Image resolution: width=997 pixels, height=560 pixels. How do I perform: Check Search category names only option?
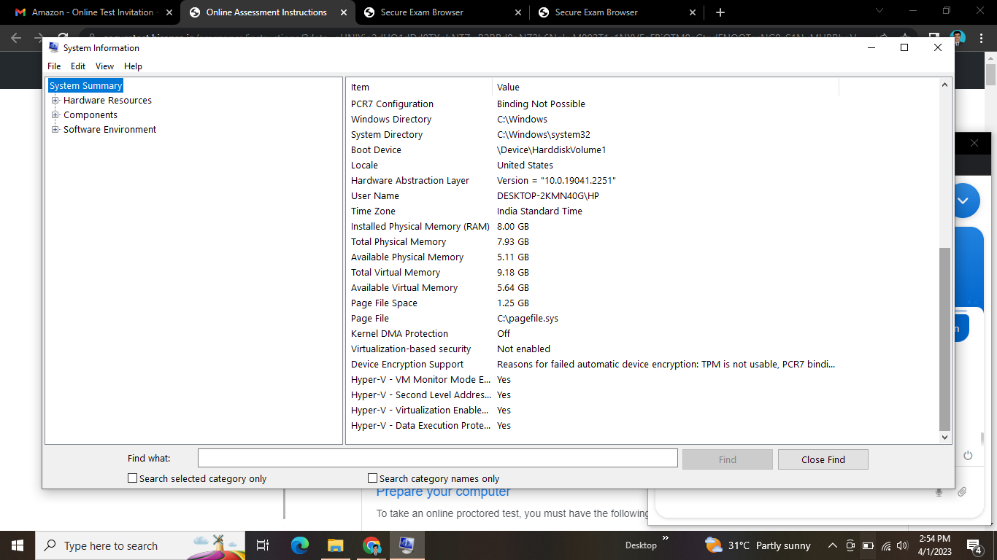[373, 478]
